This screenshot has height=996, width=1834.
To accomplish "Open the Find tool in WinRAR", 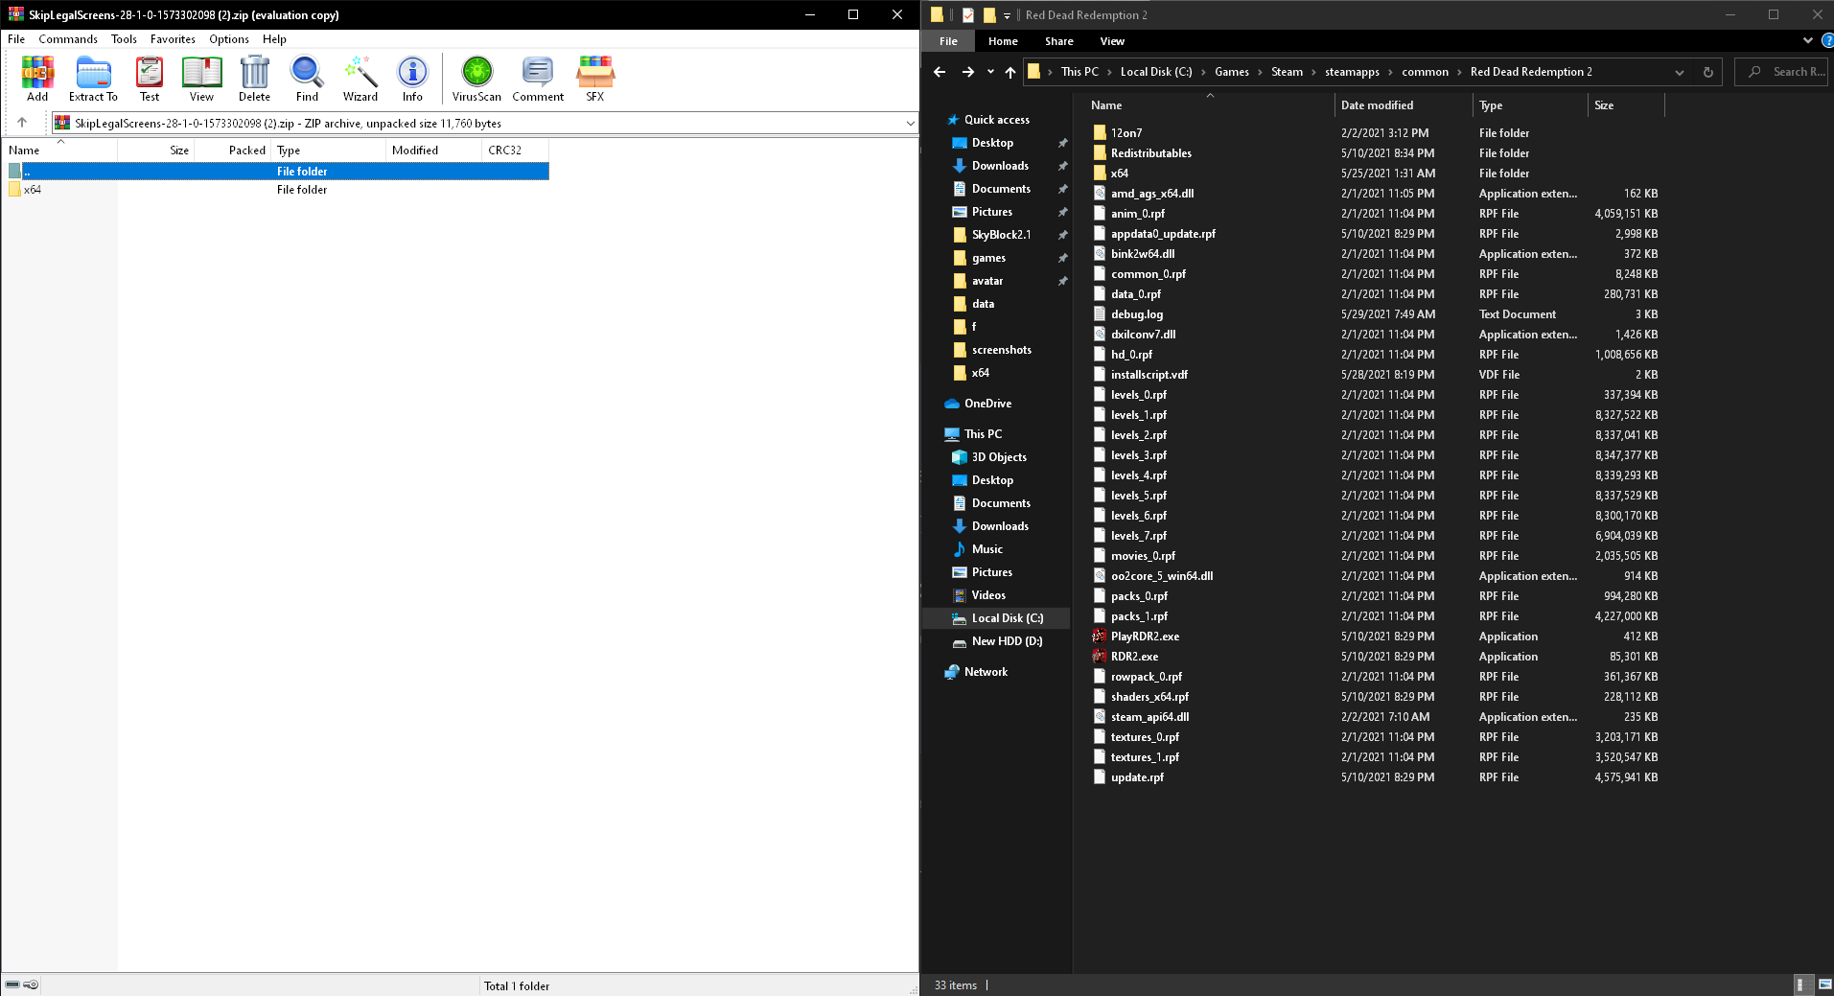I will click(307, 78).
